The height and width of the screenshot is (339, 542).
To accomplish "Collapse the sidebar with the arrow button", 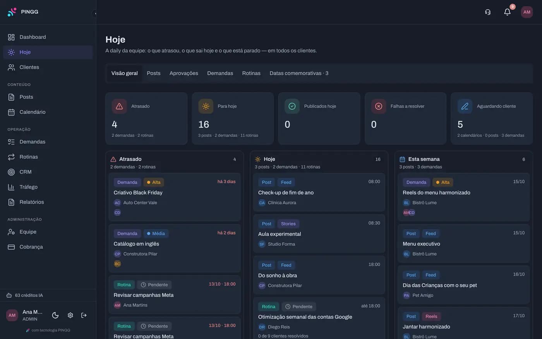I will pos(94,13).
